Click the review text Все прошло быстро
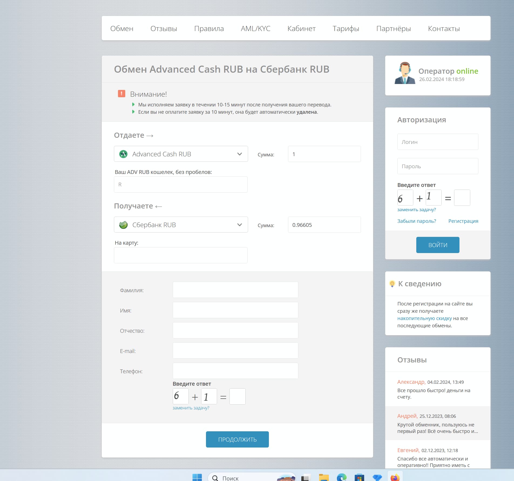 coord(434,393)
